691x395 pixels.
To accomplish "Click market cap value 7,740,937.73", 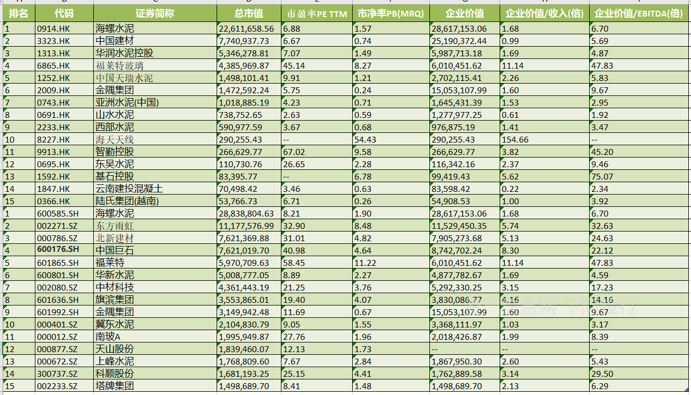I will click(x=249, y=41).
